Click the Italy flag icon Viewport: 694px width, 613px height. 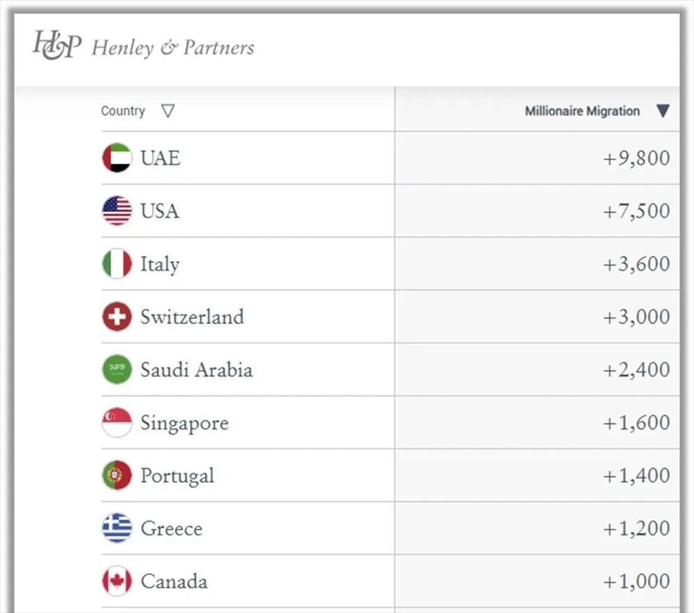click(x=117, y=264)
